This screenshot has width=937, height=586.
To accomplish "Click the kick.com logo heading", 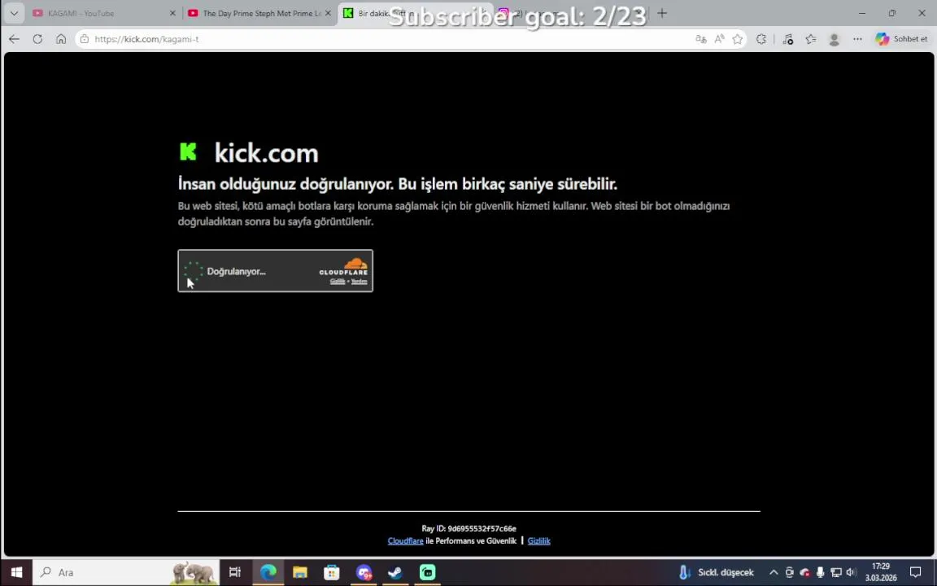I will point(249,152).
